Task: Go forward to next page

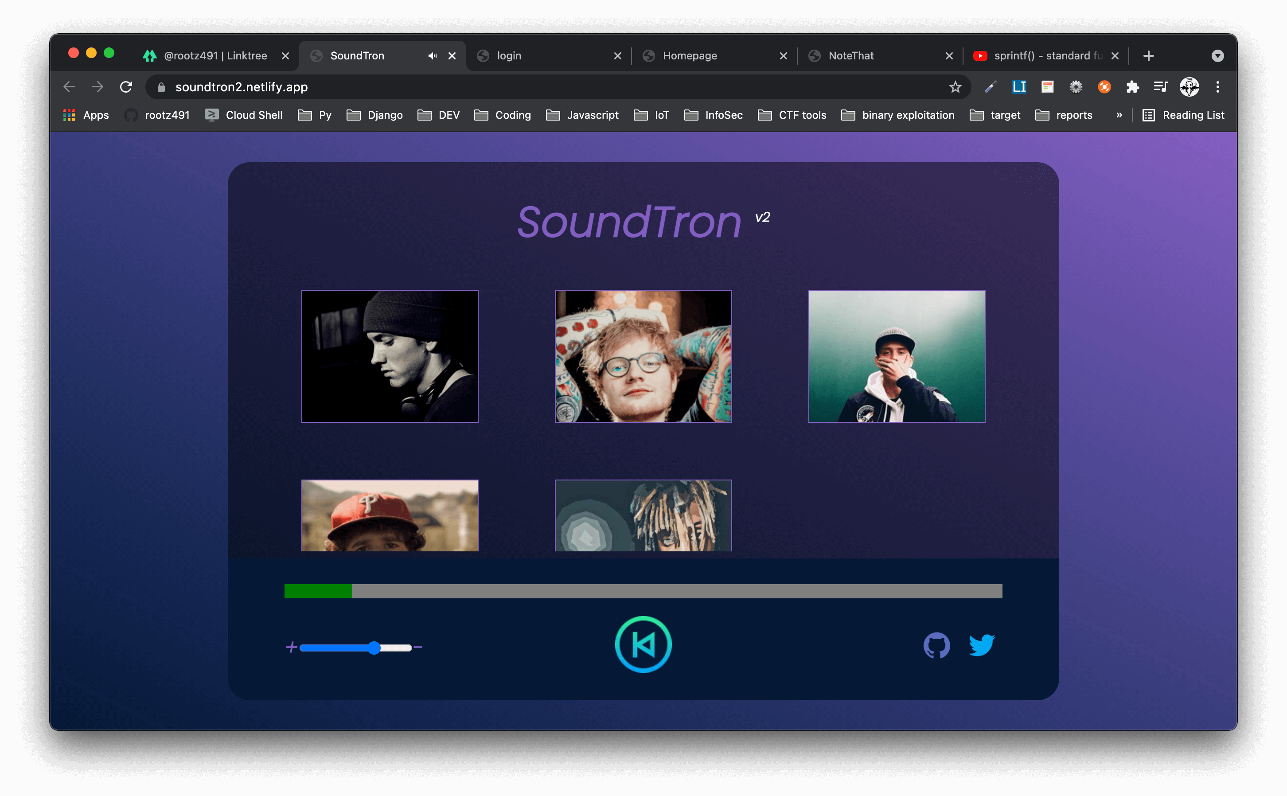Action: click(x=97, y=87)
